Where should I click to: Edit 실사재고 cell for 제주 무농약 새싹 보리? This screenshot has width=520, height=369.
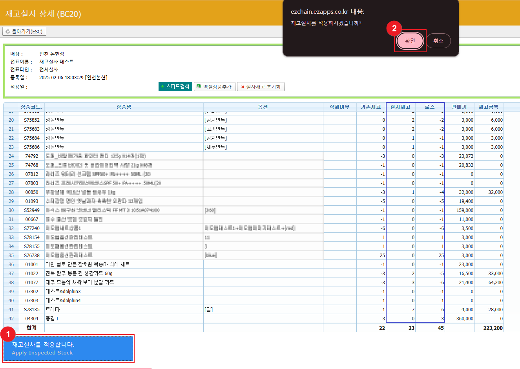(401, 283)
